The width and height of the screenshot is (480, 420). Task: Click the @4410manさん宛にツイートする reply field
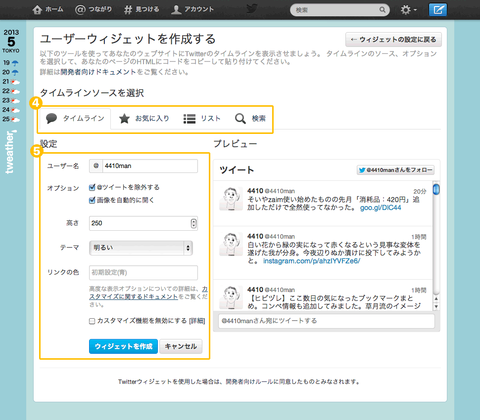pyautogui.click(x=326, y=321)
